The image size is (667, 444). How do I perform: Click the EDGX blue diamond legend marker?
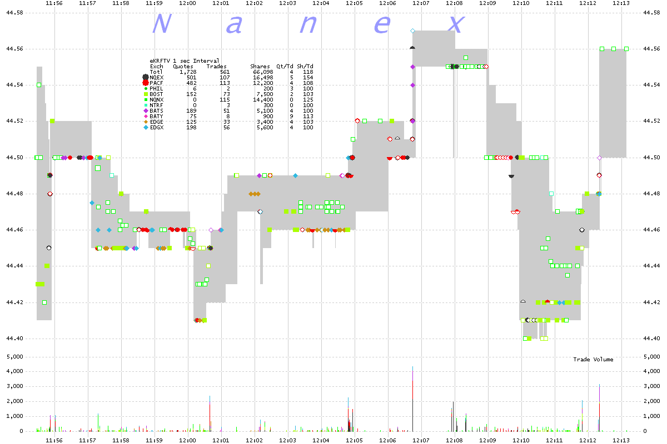(146, 127)
